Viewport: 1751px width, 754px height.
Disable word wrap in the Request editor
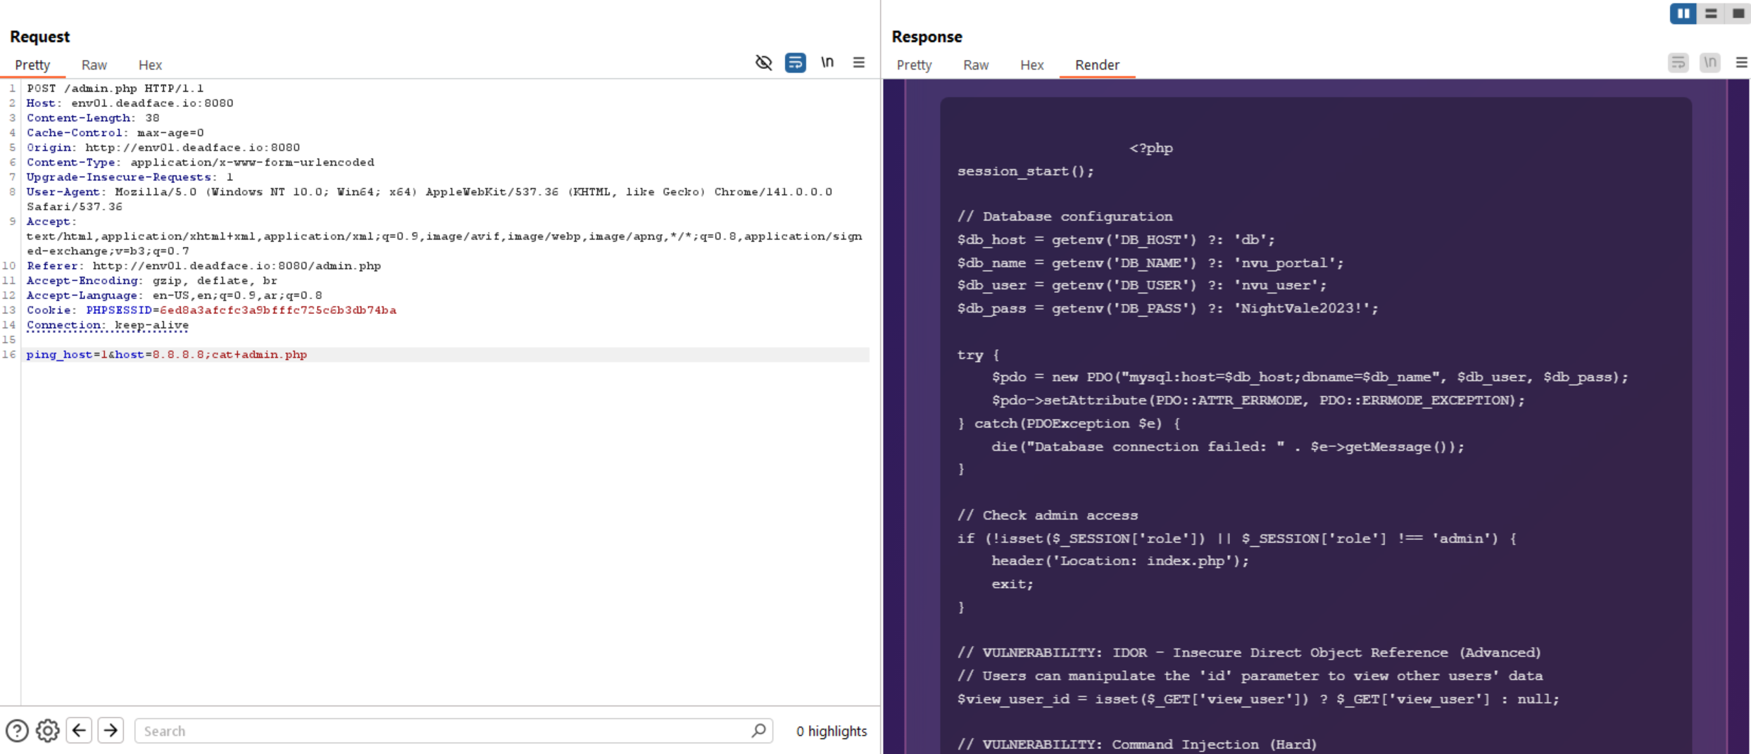796,63
